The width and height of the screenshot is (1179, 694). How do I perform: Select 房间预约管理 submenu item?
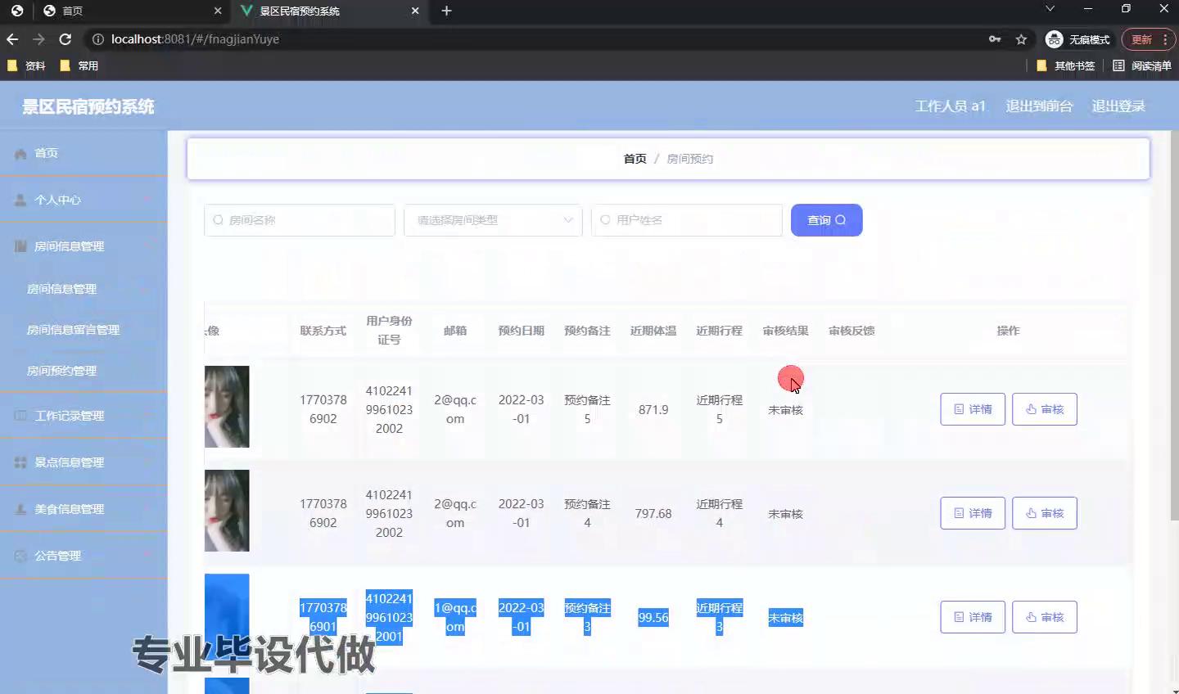(62, 371)
